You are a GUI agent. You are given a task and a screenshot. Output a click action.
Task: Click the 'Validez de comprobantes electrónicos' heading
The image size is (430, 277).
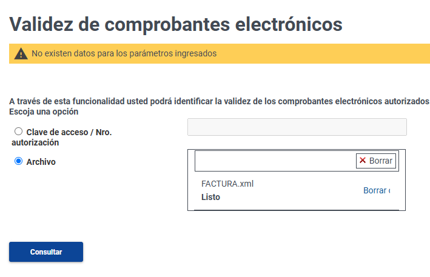pyautogui.click(x=176, y=24)
